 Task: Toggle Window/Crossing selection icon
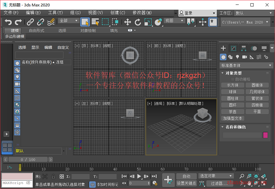point(115,22)
